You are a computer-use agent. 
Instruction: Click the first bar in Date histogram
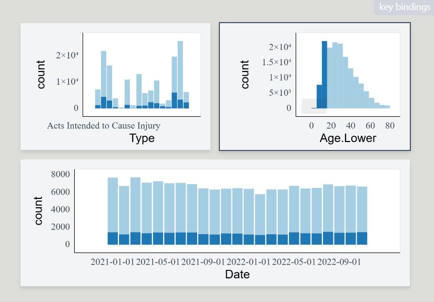(113, 210)
